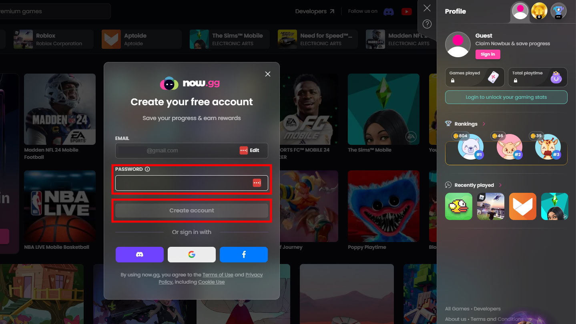Sign in with Facebook button
The height and width of the screenshot is (324, 576).
(x=243, y=254)
